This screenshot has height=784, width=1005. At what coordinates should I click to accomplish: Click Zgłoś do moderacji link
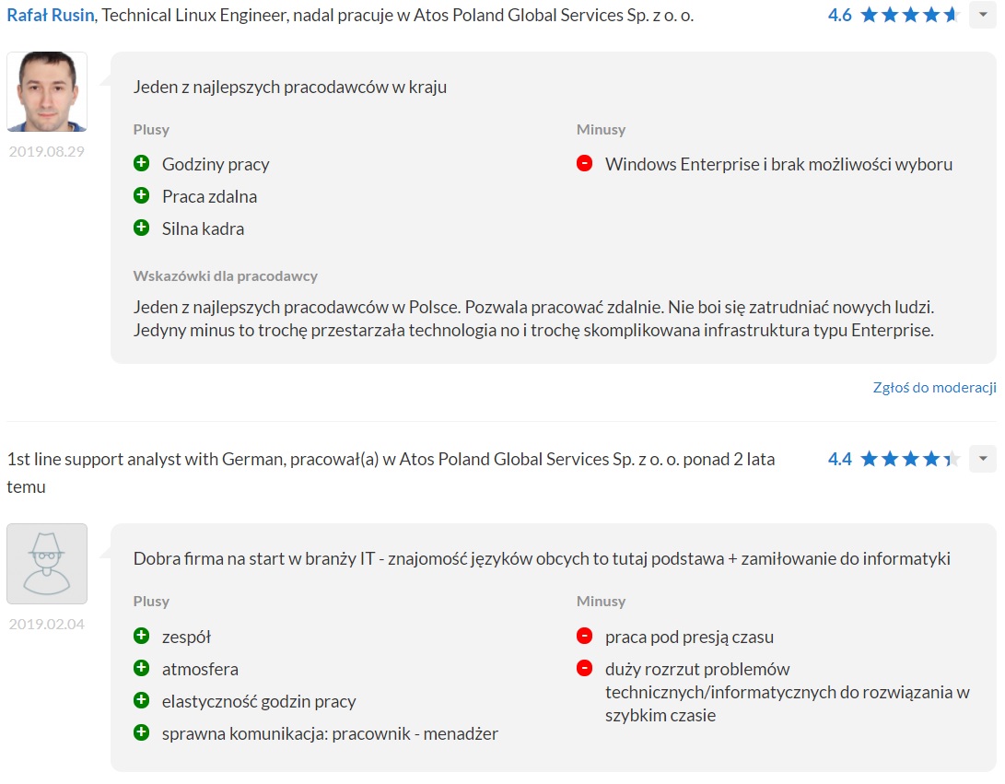click(934, 388)
